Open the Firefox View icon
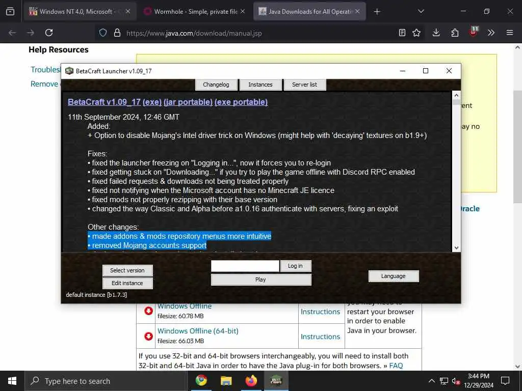 point(10,12)
